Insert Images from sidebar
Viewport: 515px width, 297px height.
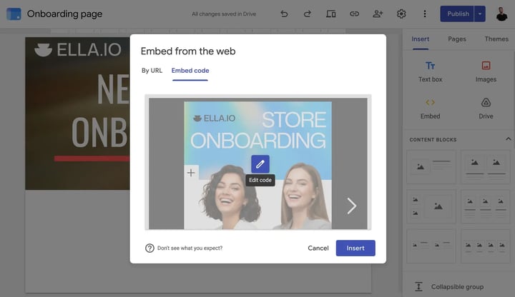click(x=486, y=72)
